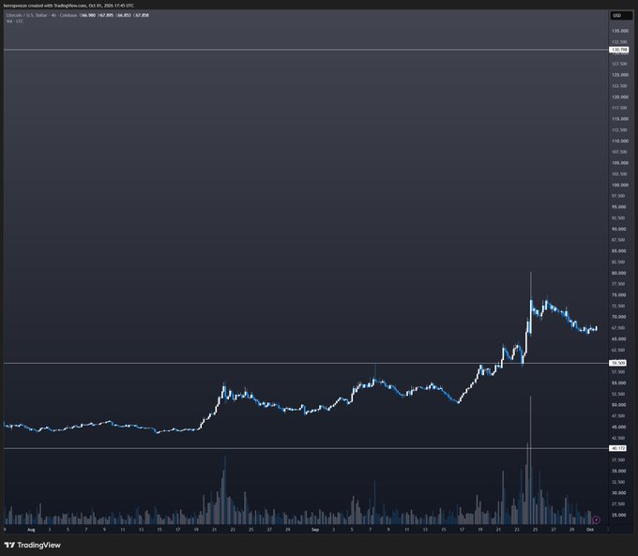Click the closing value 67.858 in legend
Viewport: 638px width, 556px height.
[x=143, y=15]
